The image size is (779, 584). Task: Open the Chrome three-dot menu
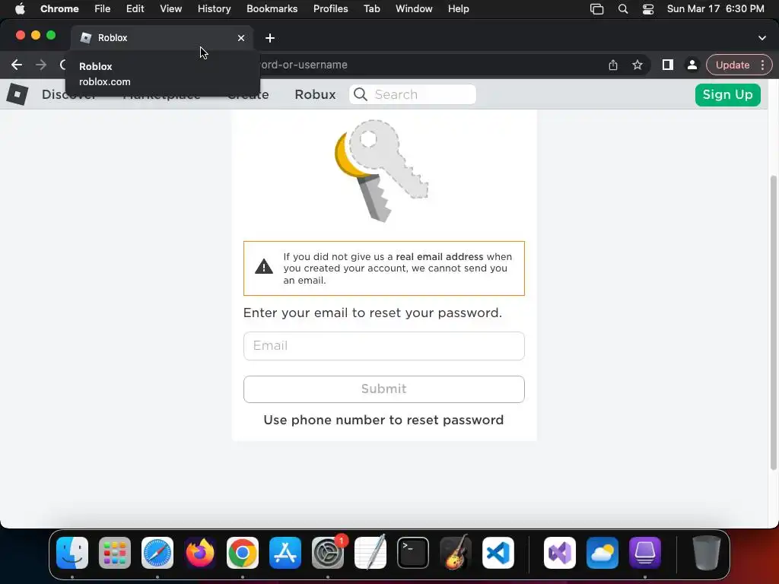coord(762,65)
